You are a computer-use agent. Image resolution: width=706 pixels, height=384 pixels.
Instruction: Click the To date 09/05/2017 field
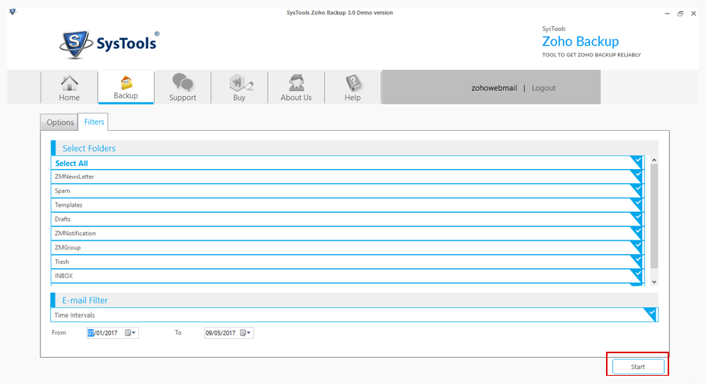[x=229, y=333]
